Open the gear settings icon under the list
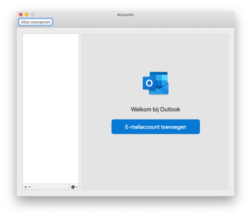251x218 pixels. pyautogui.click(x=73, y=187)
